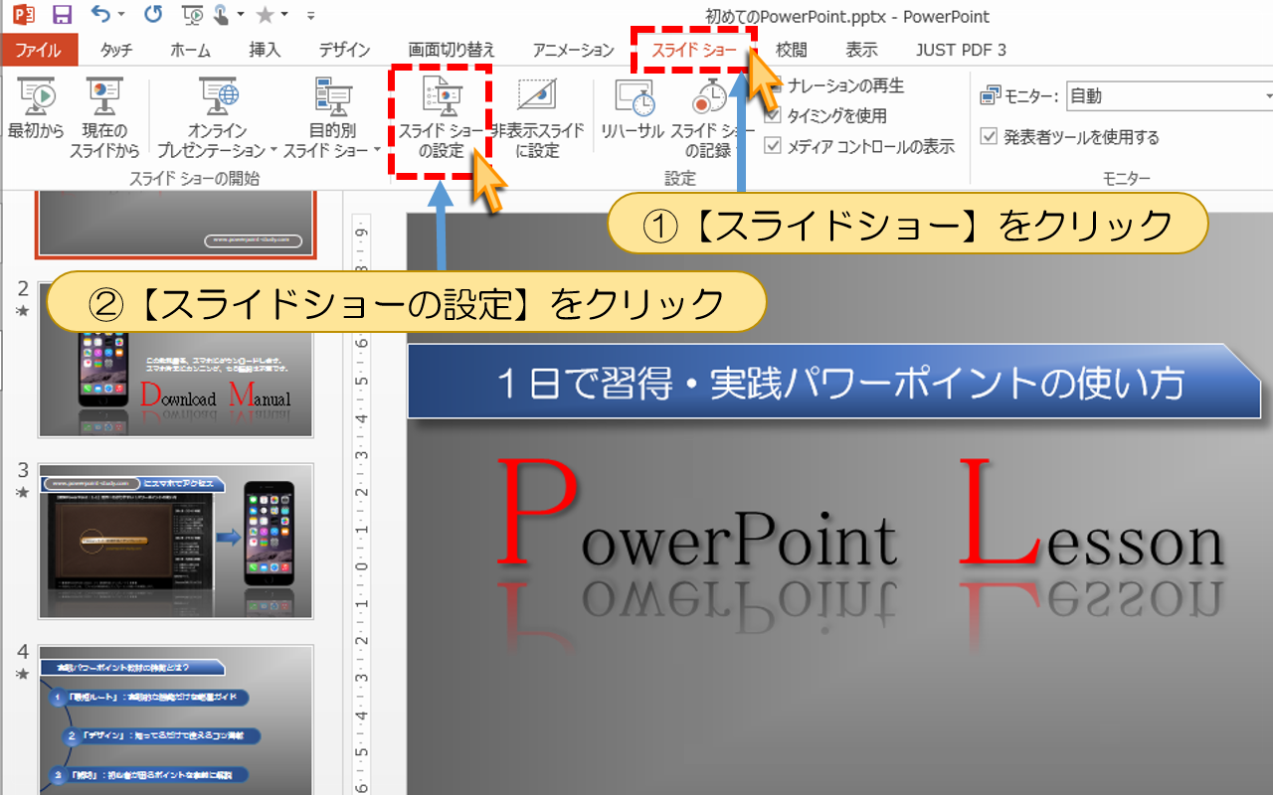Screen dimensions: 1273x795
Task: Open online presentation (オンラインプレゼンテーション)
Action: [218, 117]
